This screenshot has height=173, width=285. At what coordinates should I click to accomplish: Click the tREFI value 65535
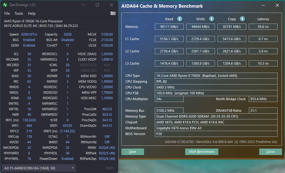pyautogui.click(x=68, y=126)
